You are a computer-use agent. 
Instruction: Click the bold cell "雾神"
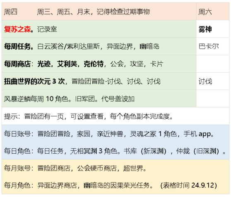[205, 29]
